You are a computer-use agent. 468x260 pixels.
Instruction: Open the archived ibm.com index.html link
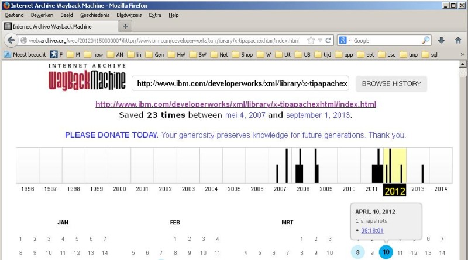click(x=236, y=104)
